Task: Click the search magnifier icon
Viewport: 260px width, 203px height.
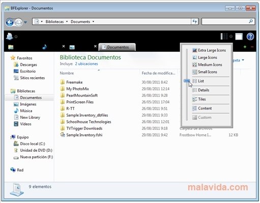Action: click(251, 21)
